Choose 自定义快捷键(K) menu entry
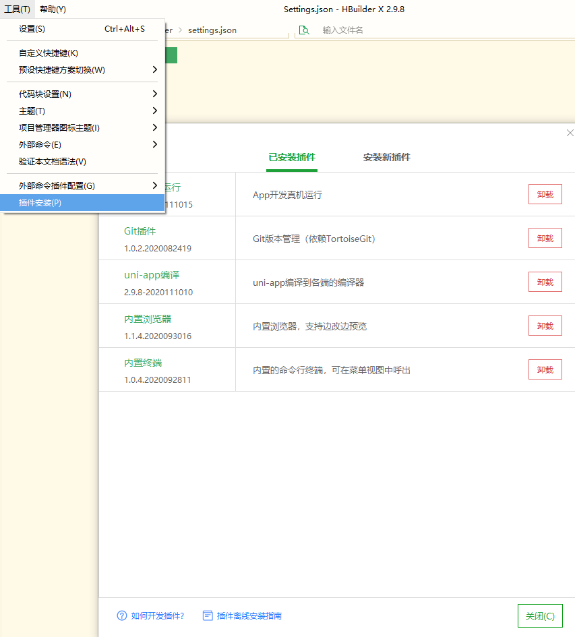 coord(82,53)
